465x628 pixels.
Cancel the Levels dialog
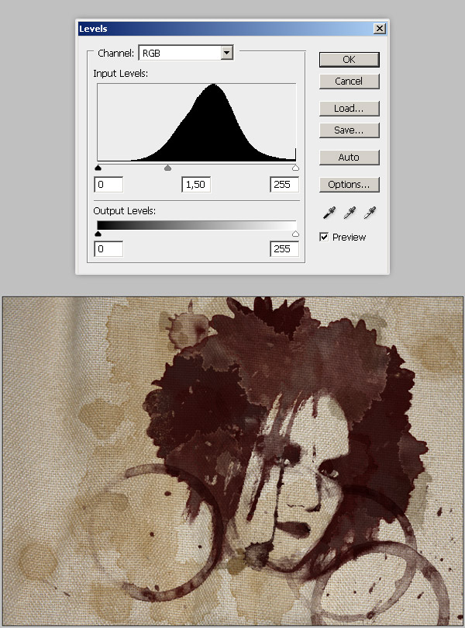(x=349, y=82)
